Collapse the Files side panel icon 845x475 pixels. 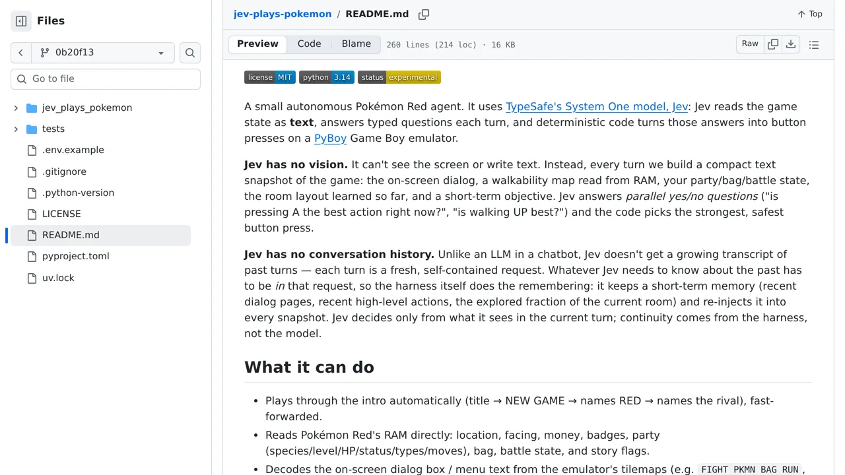21,21
